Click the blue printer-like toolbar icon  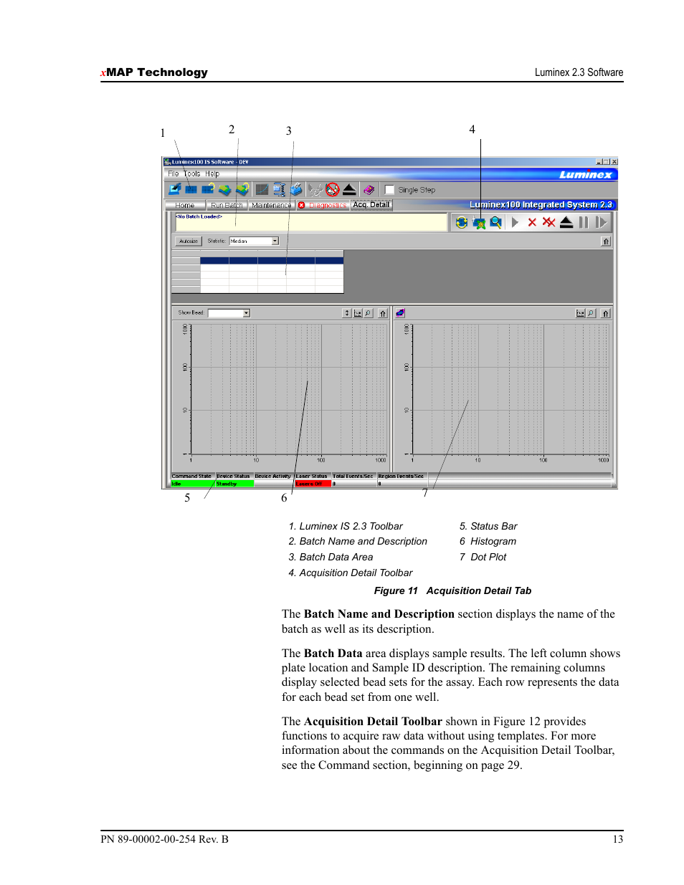pos(296,189)
